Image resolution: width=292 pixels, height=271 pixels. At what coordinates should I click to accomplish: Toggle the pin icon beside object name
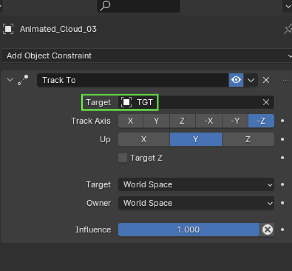[x=288, y=29]
